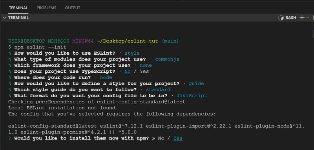Open the launch profile dropdown chevron

point(308,18)
